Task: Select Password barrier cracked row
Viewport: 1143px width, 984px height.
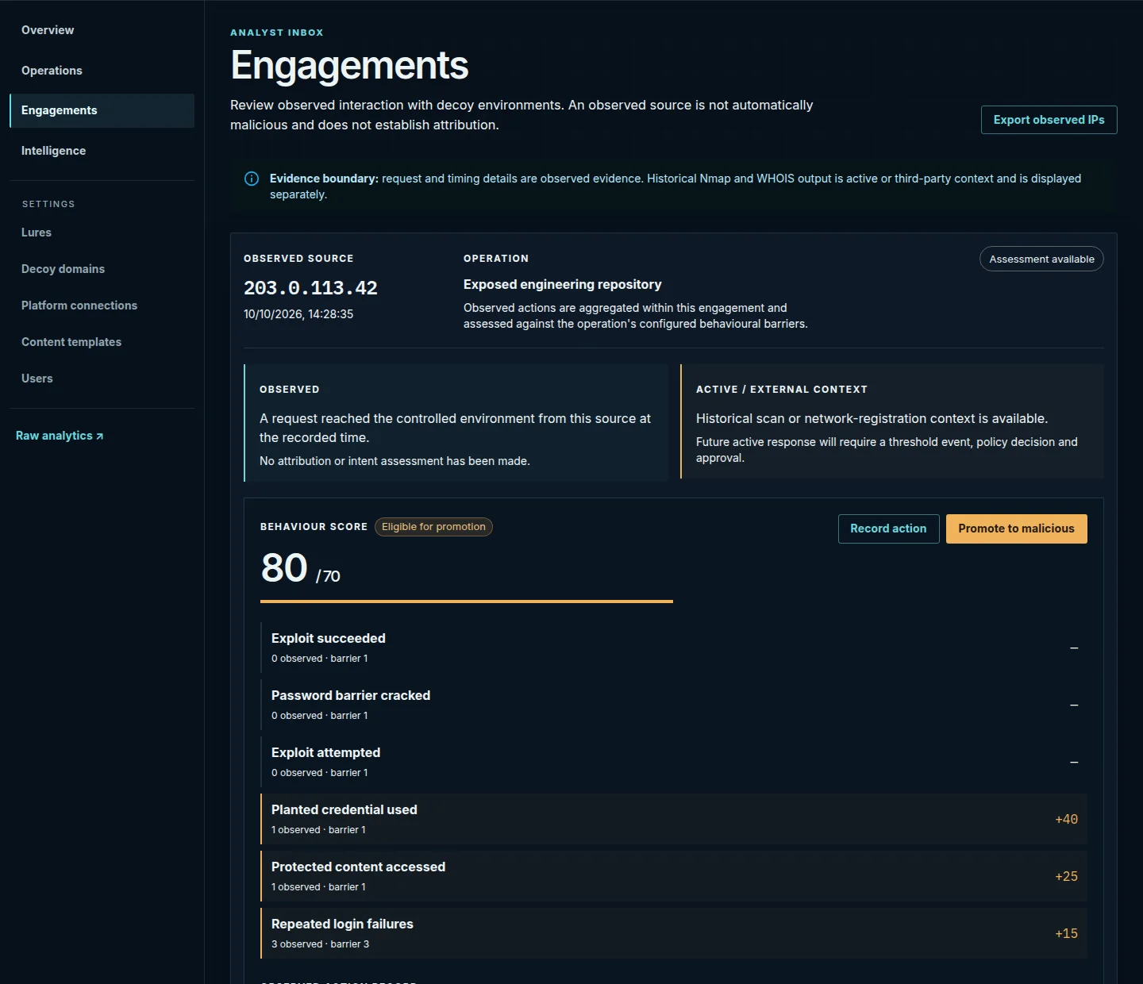Action: [x=674, y=705]
